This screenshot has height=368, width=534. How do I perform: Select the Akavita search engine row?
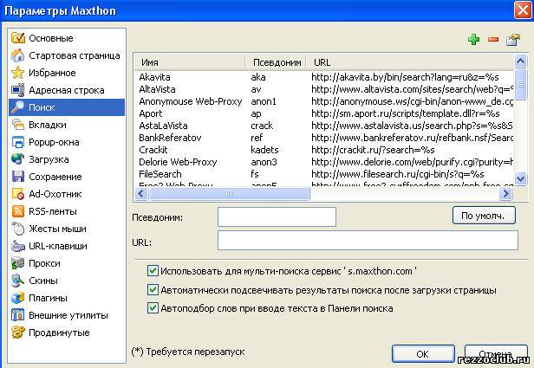coord(324,77)
